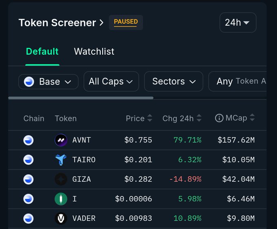The image size is (277, 229).
Task: Sort by Chg 24h column arrows
Action: click(x=199, y=118)
